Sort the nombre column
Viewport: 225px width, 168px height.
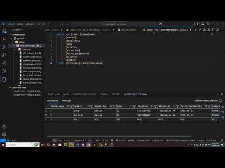point(89,106)
